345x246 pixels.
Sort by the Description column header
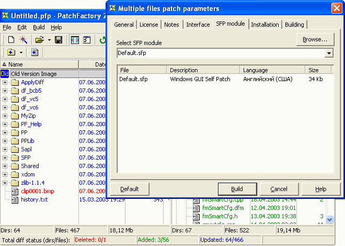click(203, 70)
